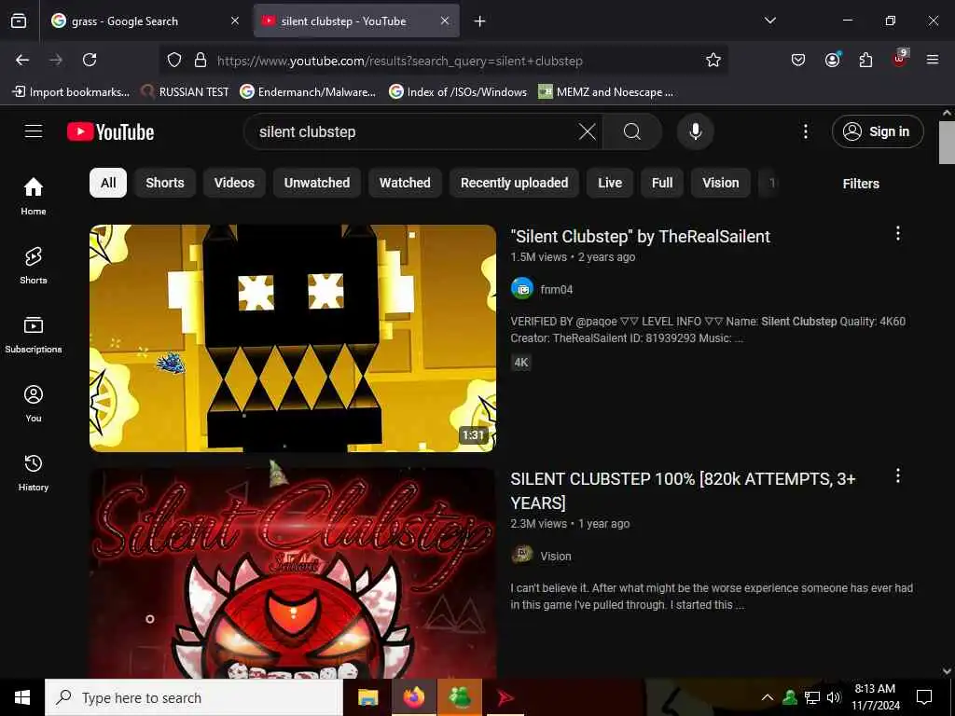Open options for SILENT CLUBSTEP 100% video
The image size is (955, 716).
click(898, 475)
